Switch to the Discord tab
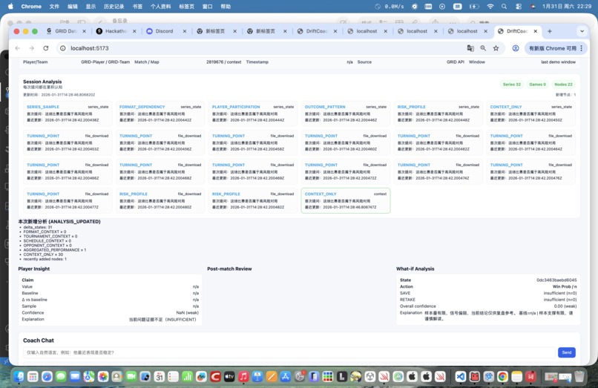 (162, 31)
